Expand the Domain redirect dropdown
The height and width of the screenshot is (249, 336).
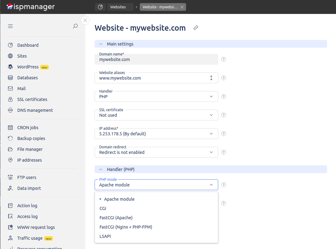156,152
